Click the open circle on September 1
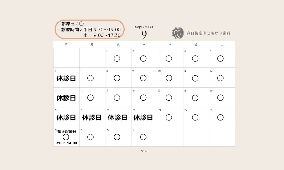The width and height of the screenshot is (284, 170). click(x=117, y=59)
